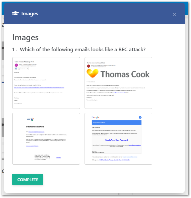191x198 pixels.
Task: Pick the Google Password Reset email thumbnail
Action: click(x=118, y=139)
